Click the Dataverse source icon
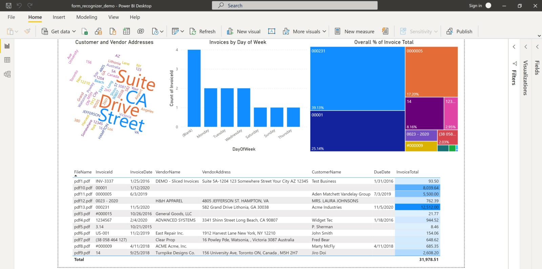 tap(141, 32)
